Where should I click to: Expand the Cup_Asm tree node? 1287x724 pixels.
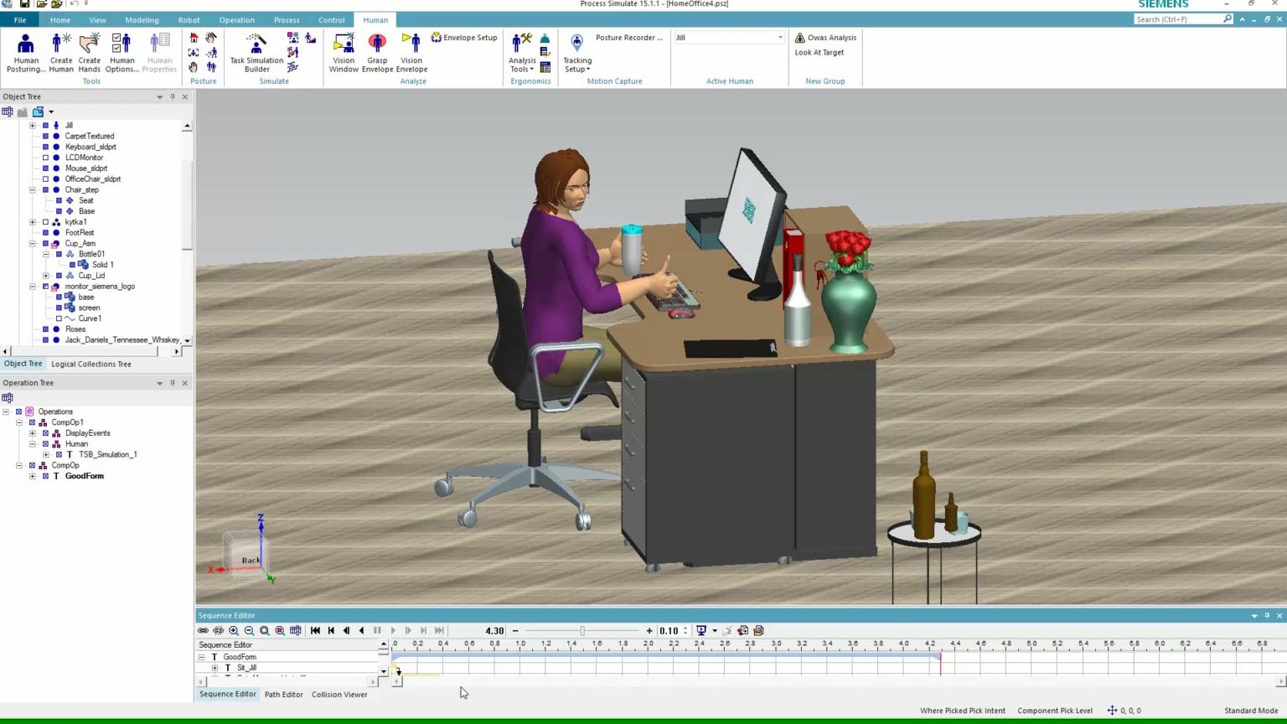[32, 243]
